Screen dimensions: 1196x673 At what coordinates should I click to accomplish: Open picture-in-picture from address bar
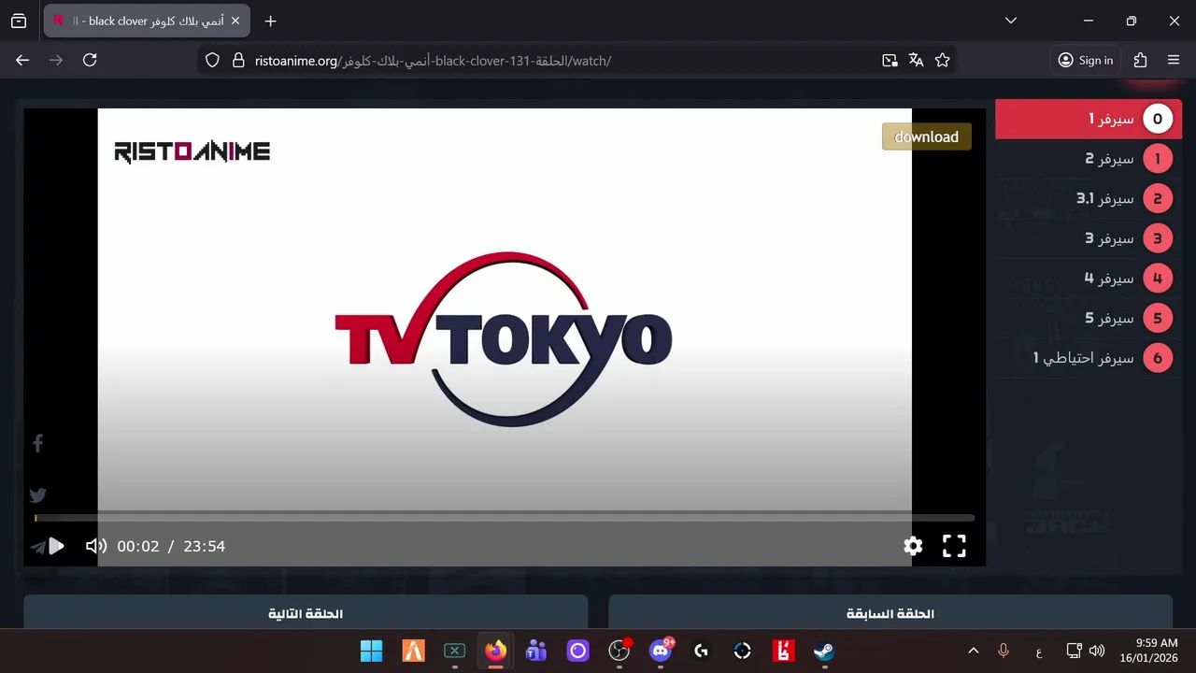tap(890, 60)
